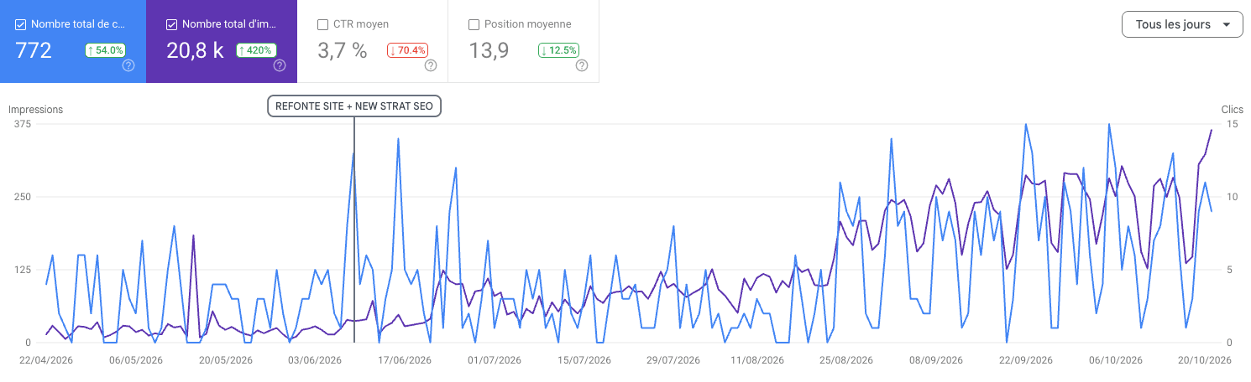Click the 20/10/2026 date label

1204,360
